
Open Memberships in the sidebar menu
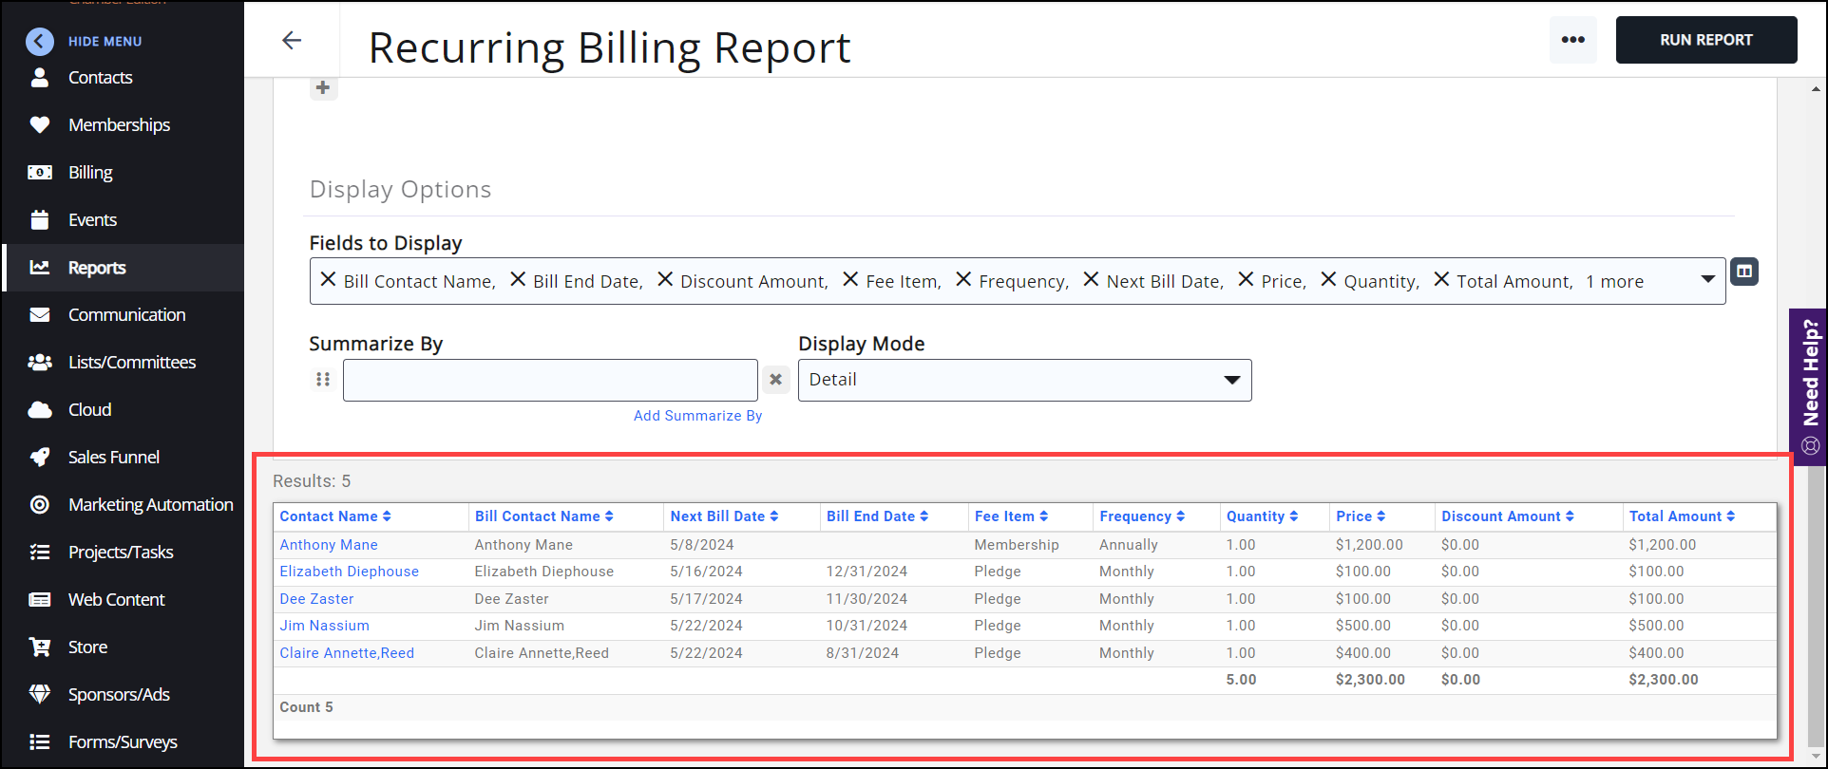pyautogui.click(x=119, y=125)
